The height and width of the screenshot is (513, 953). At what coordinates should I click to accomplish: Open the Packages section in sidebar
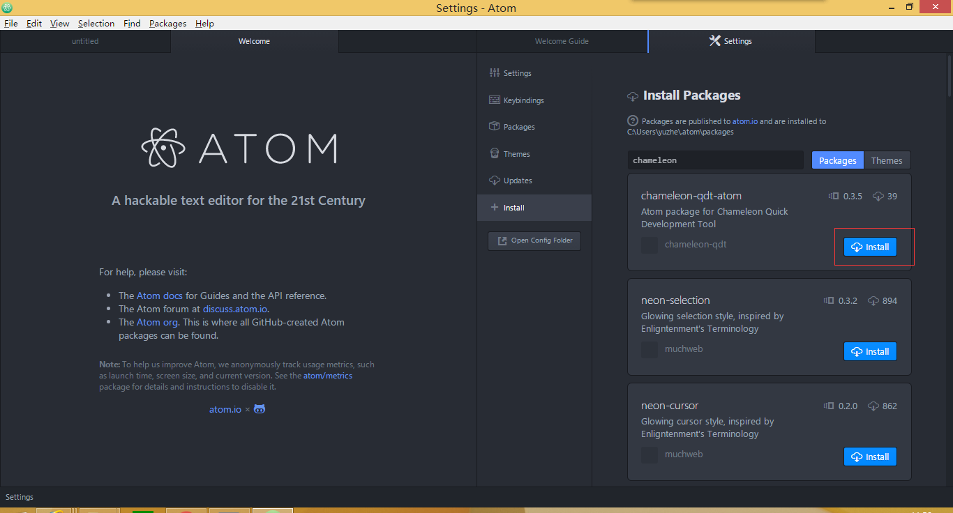point(534,127)
